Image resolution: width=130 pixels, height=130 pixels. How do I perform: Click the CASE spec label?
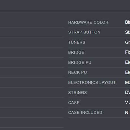coord(74,103)
